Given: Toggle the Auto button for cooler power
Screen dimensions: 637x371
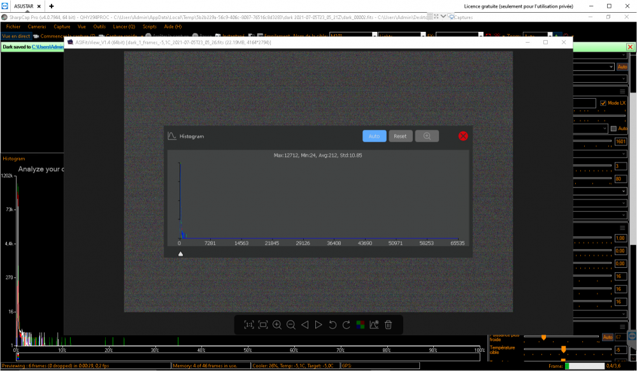Looking at the screenshot, I should [607, 337].
